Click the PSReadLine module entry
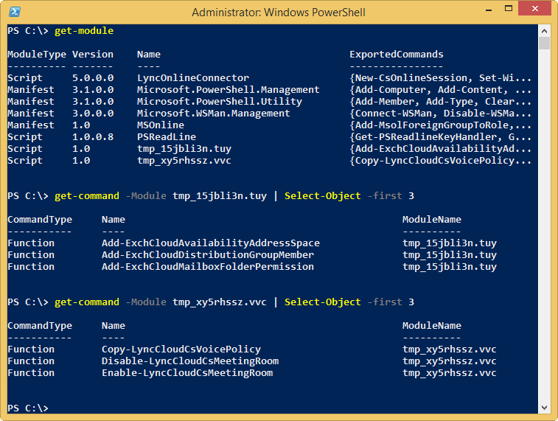The width and height of the screenshot is (558, 421). click(x=167, y=137)
